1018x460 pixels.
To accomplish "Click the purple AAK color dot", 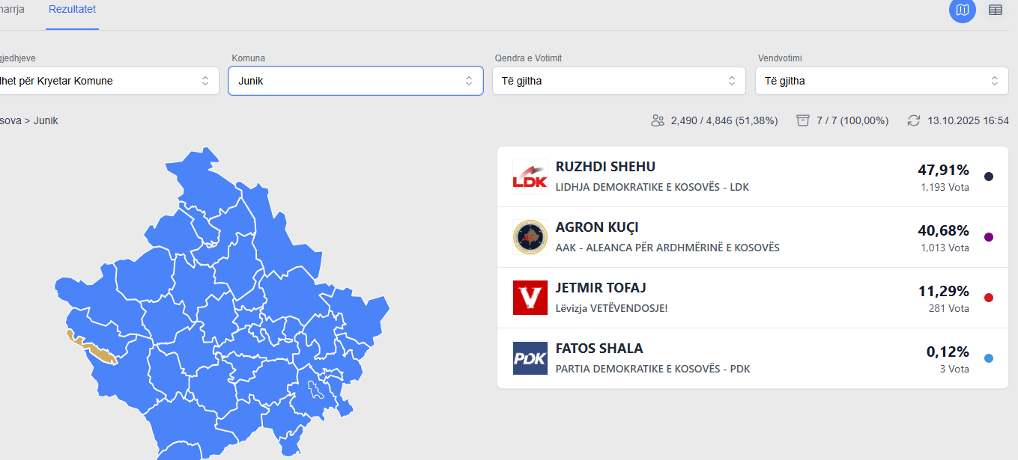I will tap(988, 237).
